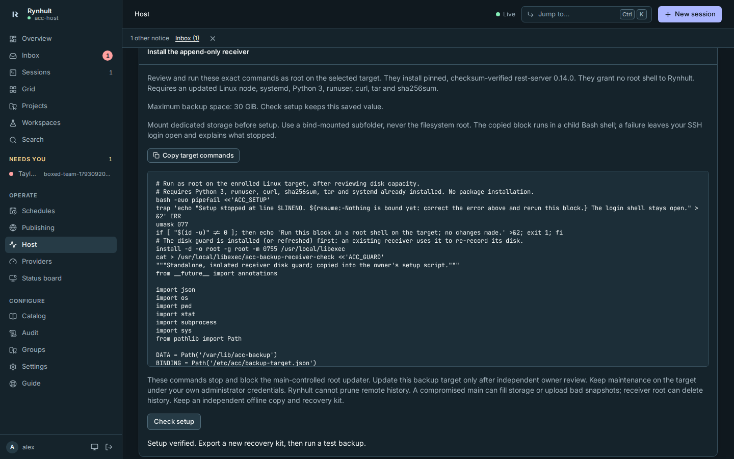The width and height of the screenshot is (734, 459).
Task: Open Providers under Operate
Action: pos(61,262)
